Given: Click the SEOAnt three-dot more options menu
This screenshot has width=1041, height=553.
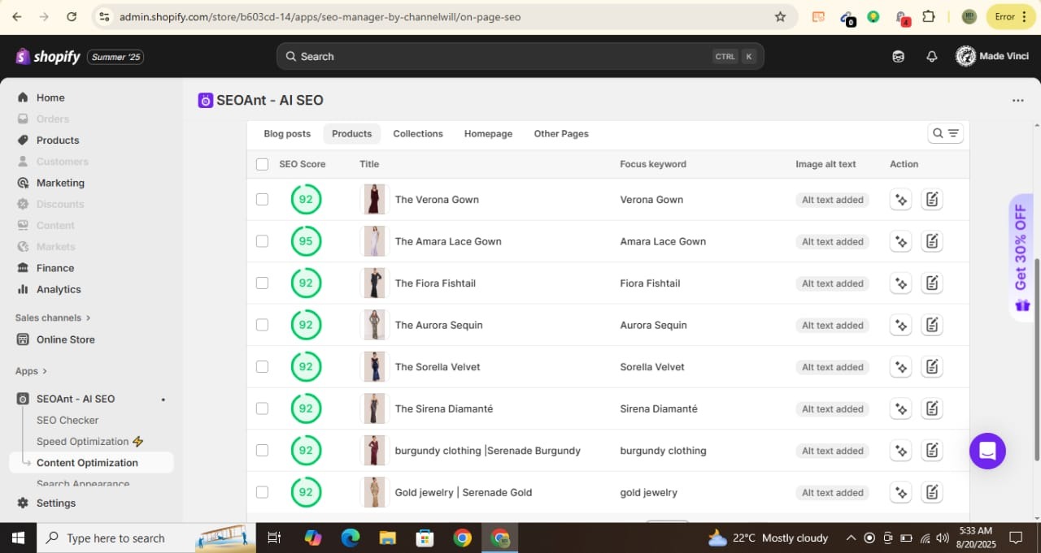Looking at the screenshot, I should (1017, 101).
